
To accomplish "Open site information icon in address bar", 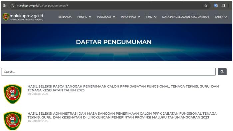I will coord(13,6).
